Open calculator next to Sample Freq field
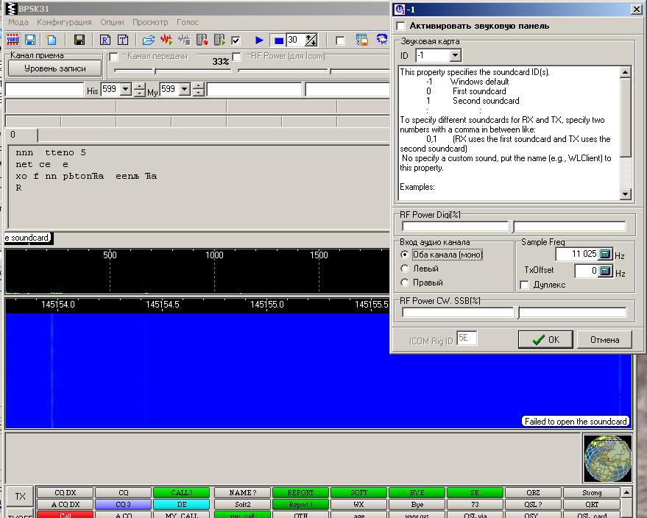This screenshot has width=647, height=518. point(605,255)
